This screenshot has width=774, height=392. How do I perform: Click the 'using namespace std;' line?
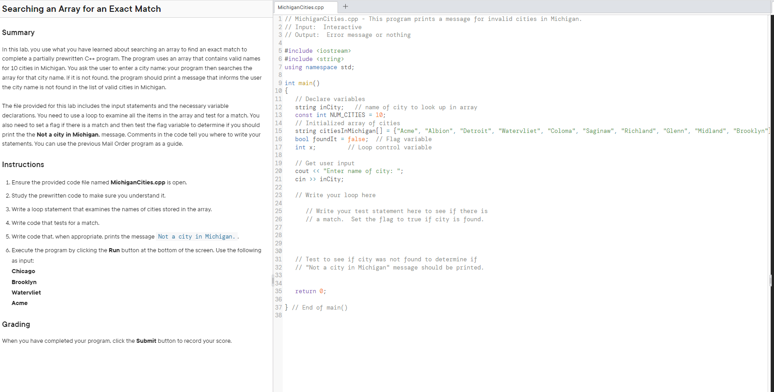319,67
